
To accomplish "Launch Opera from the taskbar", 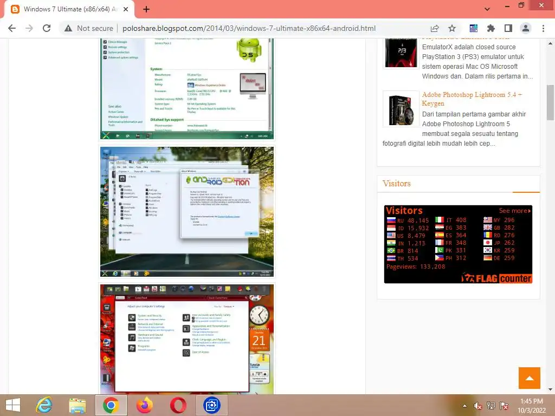I will pyautogui.click(x=178, y=405).
